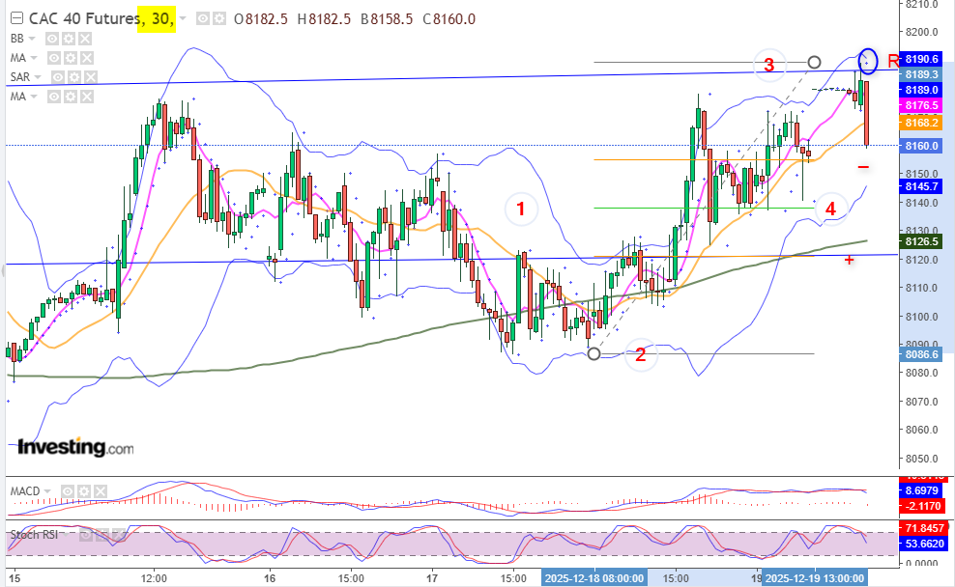955x587 pixels.
Task: Remove the MA indicator listed above SAR
Action: 86,58
